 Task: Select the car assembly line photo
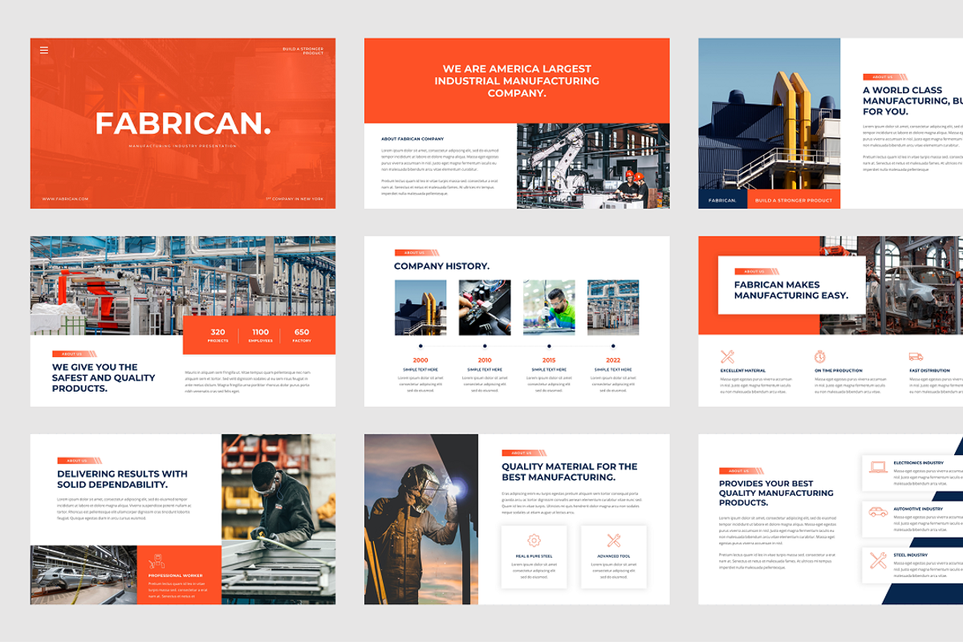click(x=83, y=575)
